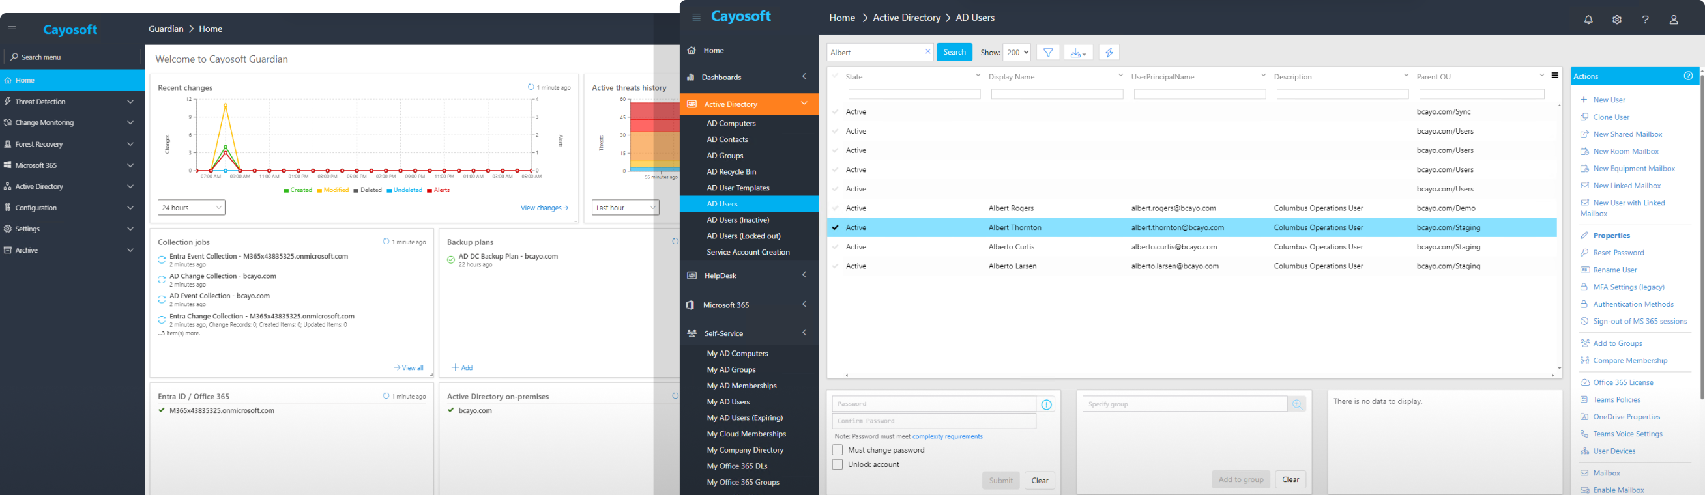
Task: Select AD Users (Locked out) menu item
Action: point(743,236)
